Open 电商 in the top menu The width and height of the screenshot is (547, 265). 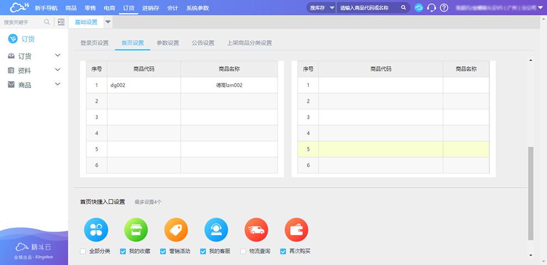point(109,8)
